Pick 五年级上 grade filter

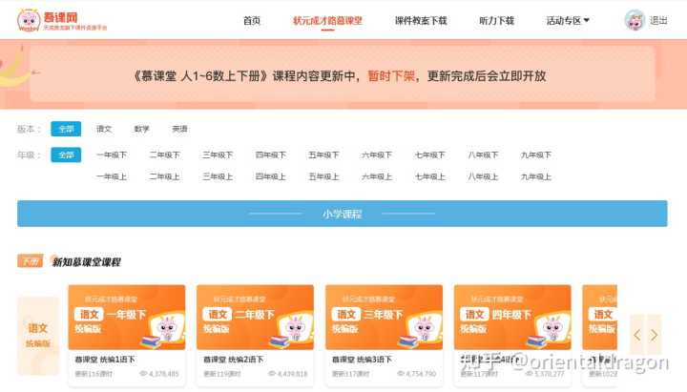click(323, 177)
